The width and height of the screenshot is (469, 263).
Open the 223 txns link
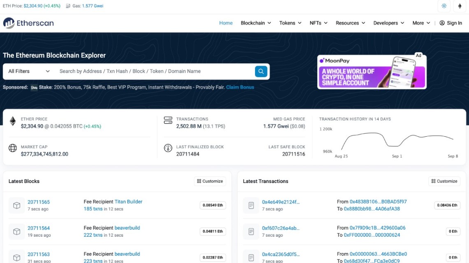pyautogui.click(x=93, y=261)
